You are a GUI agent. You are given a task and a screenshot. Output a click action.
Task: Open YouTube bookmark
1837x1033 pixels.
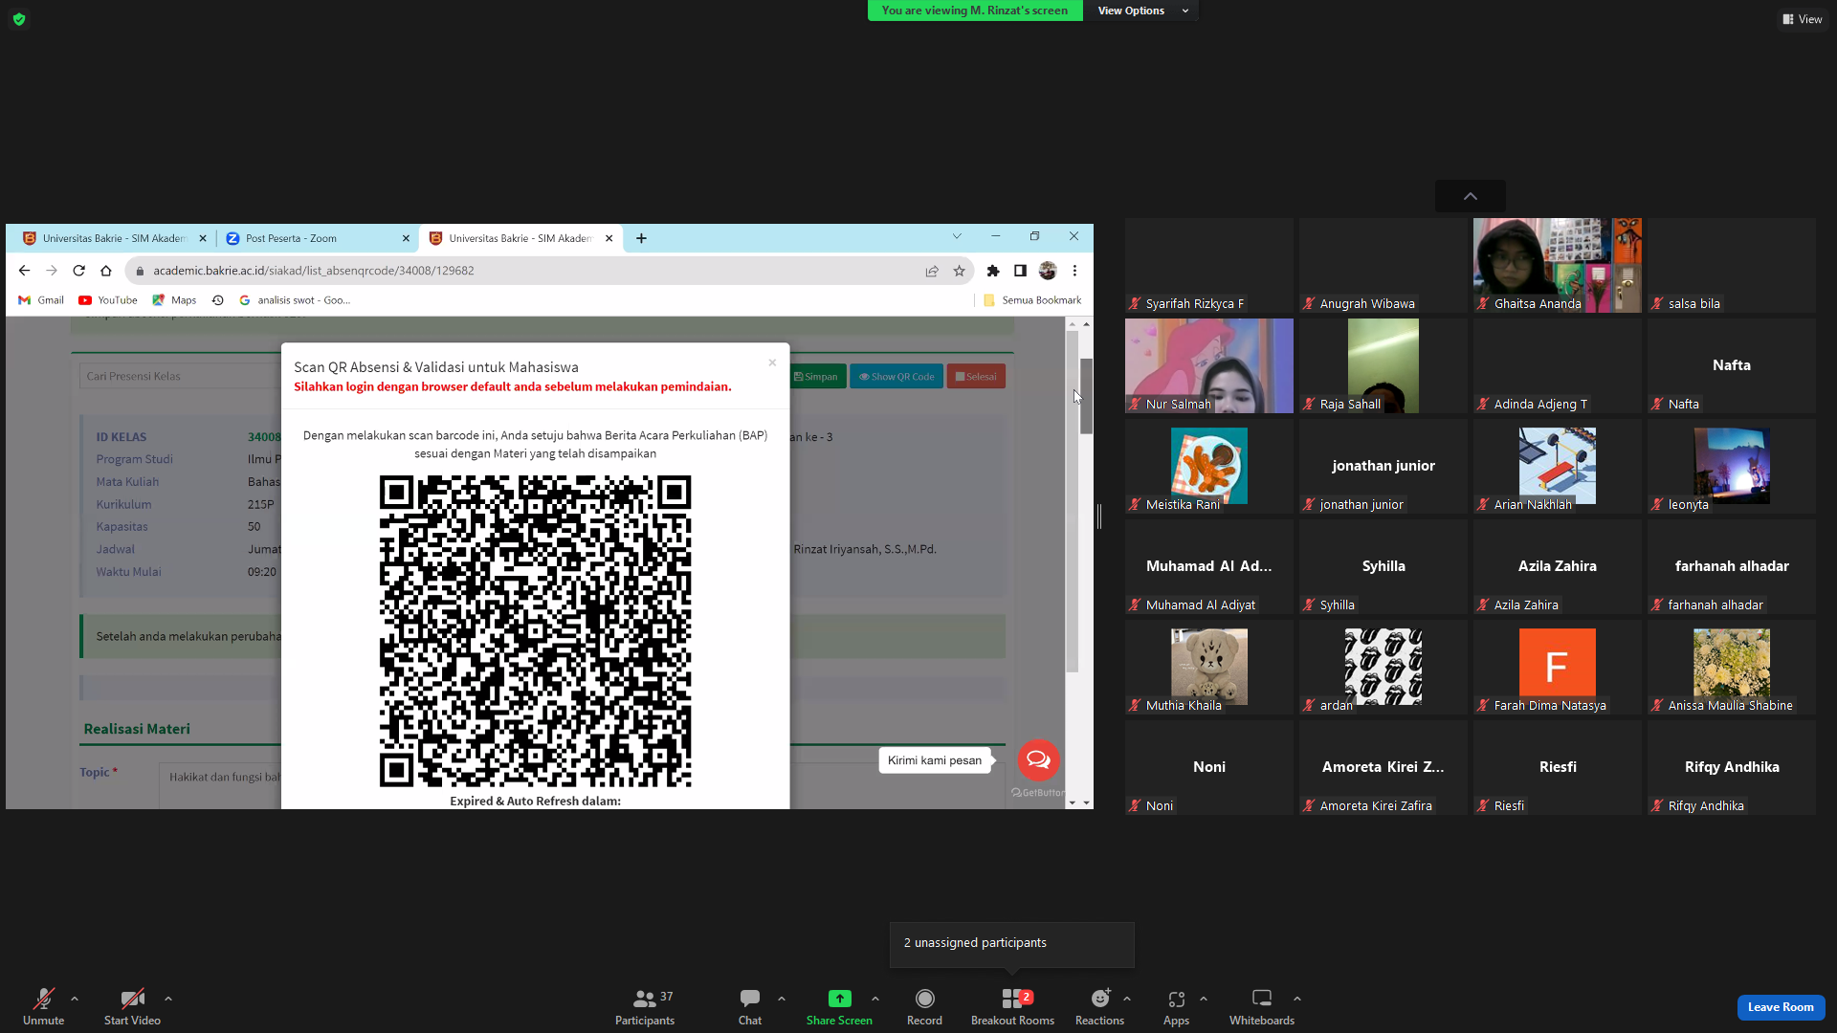(x=108, y=300)
